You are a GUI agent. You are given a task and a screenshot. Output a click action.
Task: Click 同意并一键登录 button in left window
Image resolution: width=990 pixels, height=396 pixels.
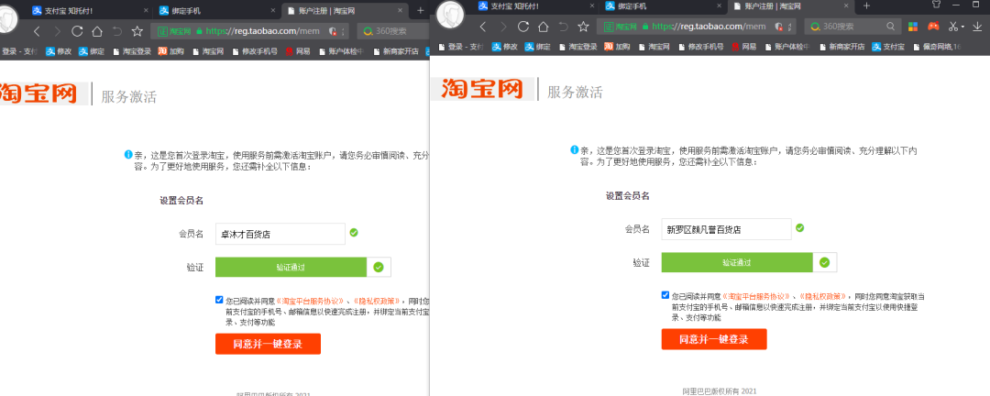tap(268, 345)
